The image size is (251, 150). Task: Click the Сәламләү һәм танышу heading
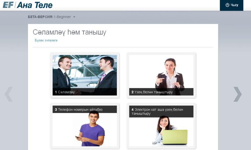[x=69, y=32]
